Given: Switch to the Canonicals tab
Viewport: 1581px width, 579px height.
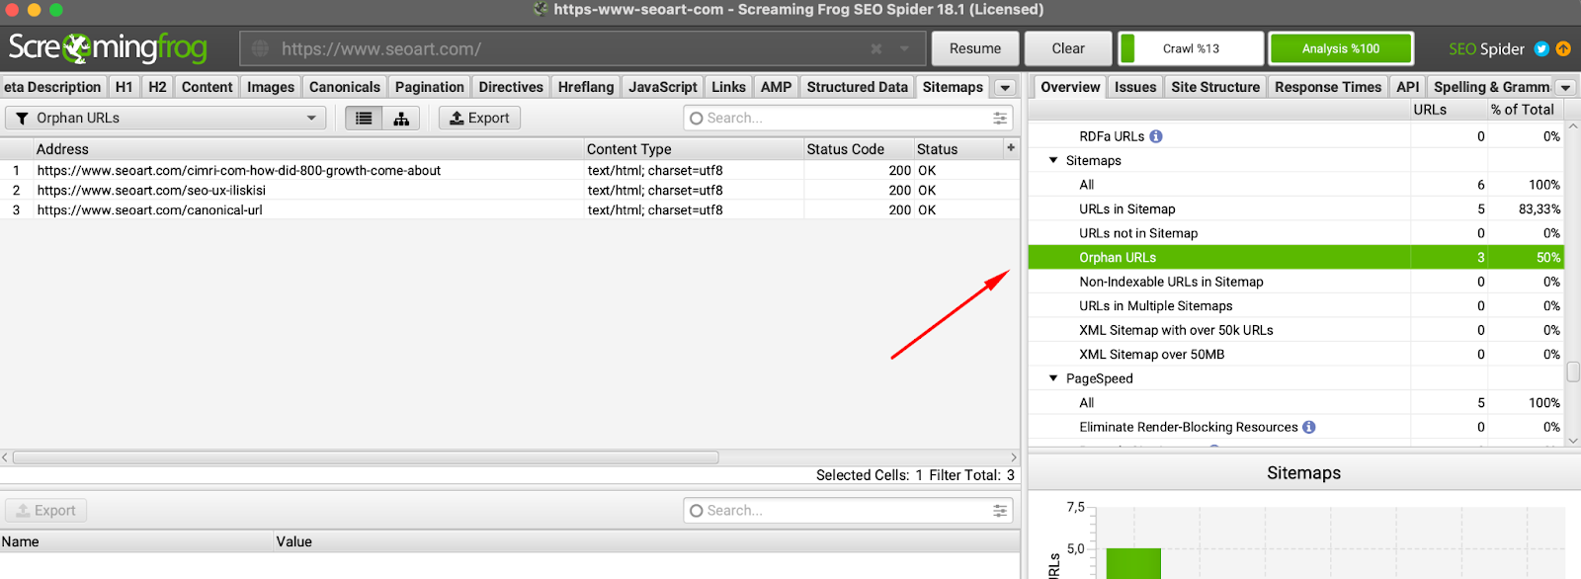Looking at the screenshot, I should [x=344, y=87].
